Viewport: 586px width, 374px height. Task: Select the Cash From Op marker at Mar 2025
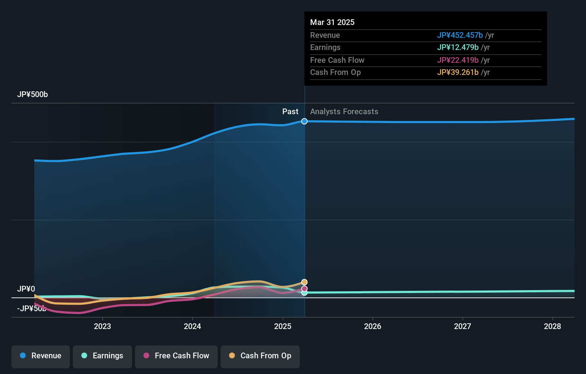point(304,282)
